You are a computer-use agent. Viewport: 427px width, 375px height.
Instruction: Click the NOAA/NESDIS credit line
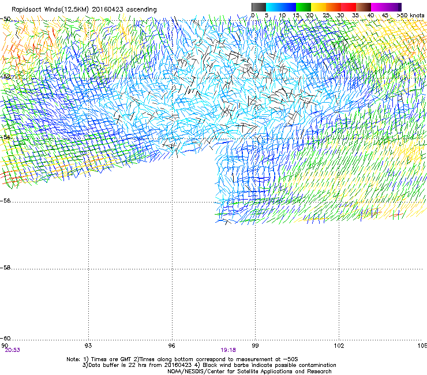click(249, 372)
